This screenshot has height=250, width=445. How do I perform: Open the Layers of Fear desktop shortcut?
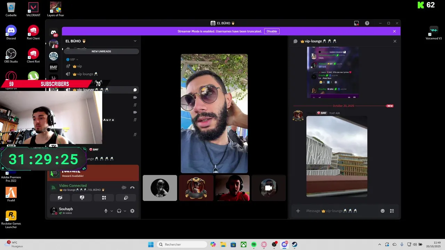(x=56, y=9)
